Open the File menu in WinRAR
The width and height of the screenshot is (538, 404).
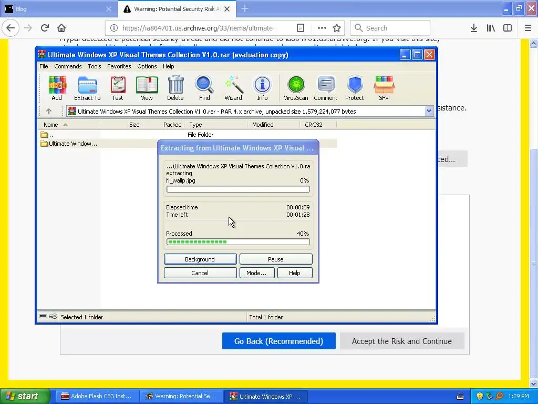[x=44, y=66]
